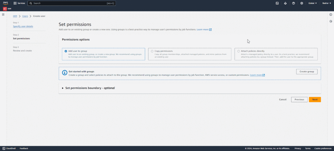This screenshot has height=151, width=334.
Task: Open the help question mark icon
Action: tap(294, 3)
